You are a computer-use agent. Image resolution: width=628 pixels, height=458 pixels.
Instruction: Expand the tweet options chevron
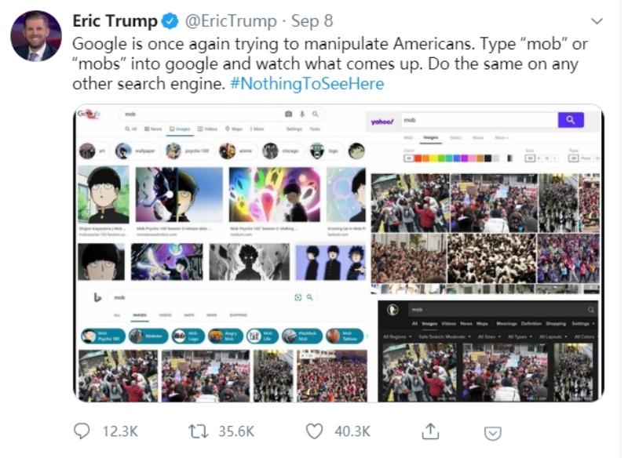[597, 20]
